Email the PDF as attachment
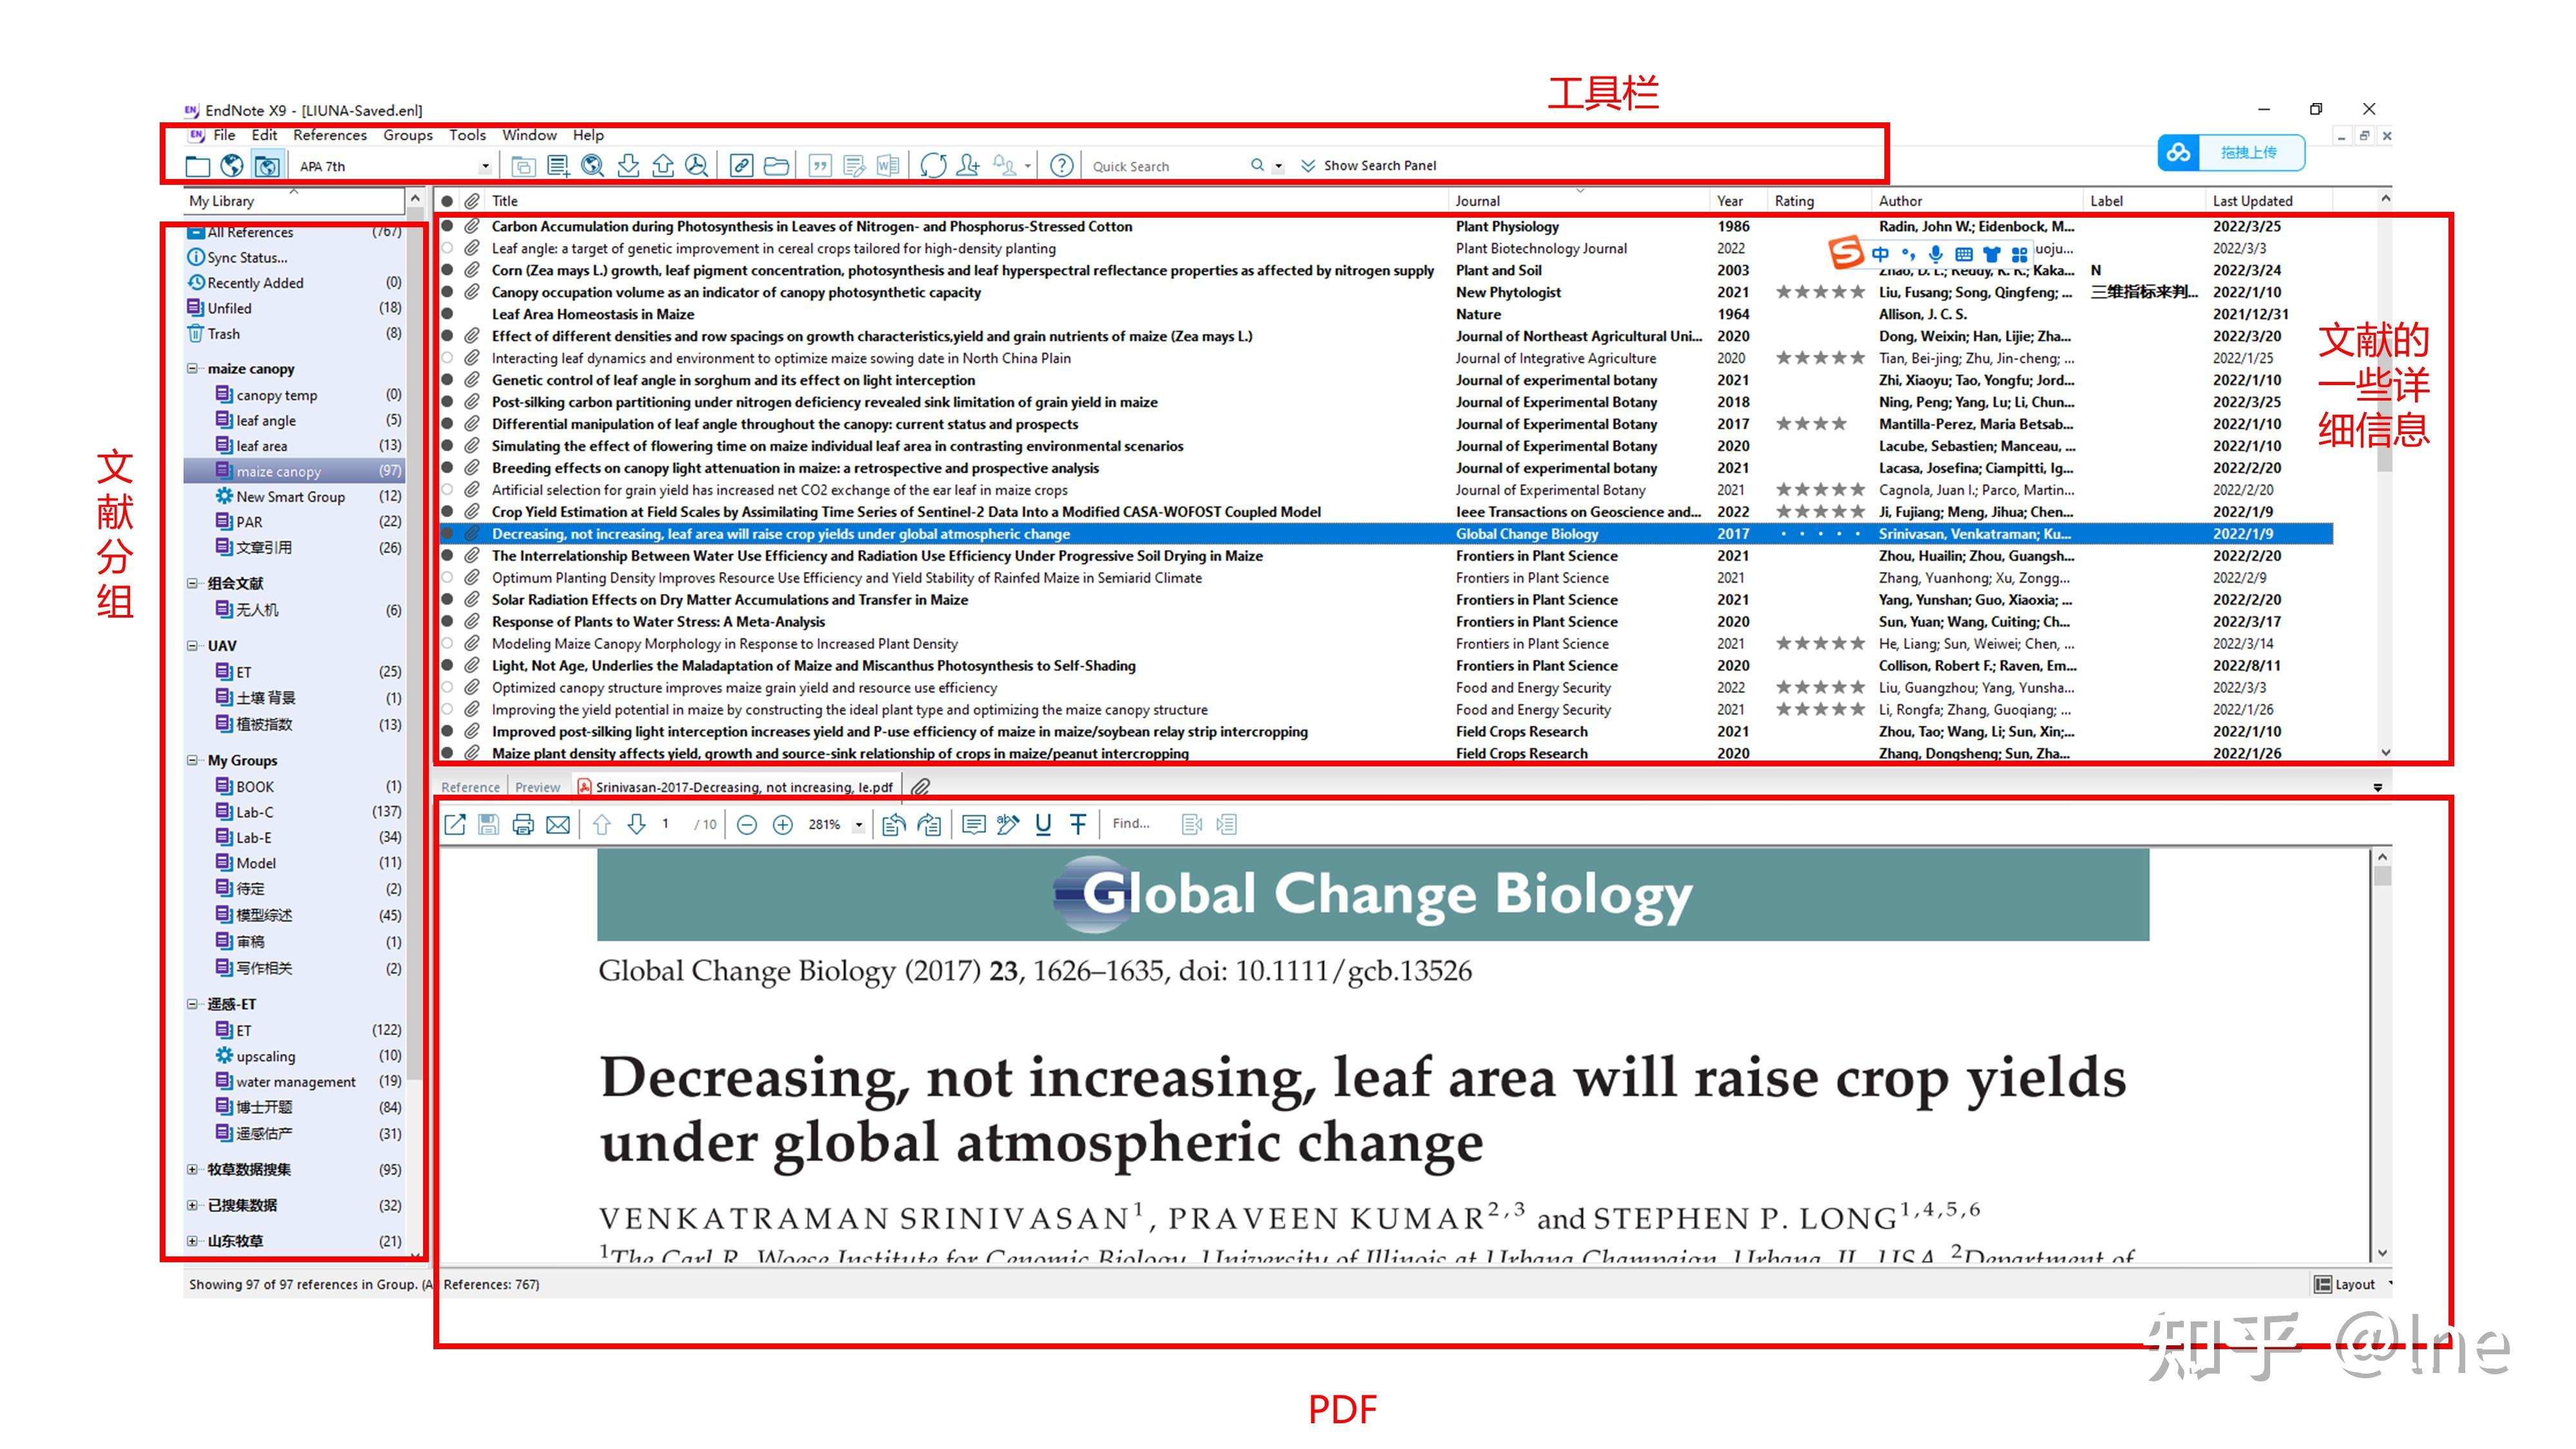2576x1449 pixels. [x=557, y=824]
